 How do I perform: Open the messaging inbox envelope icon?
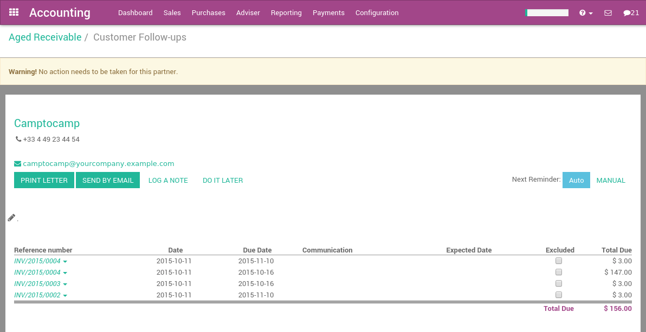click(608, 12)
